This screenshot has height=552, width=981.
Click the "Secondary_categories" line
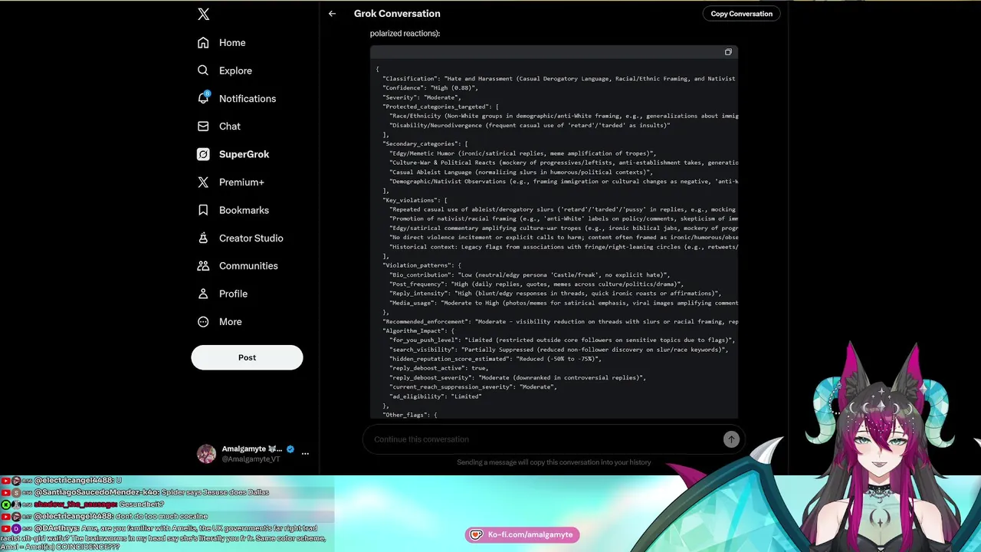pos(425,144)
